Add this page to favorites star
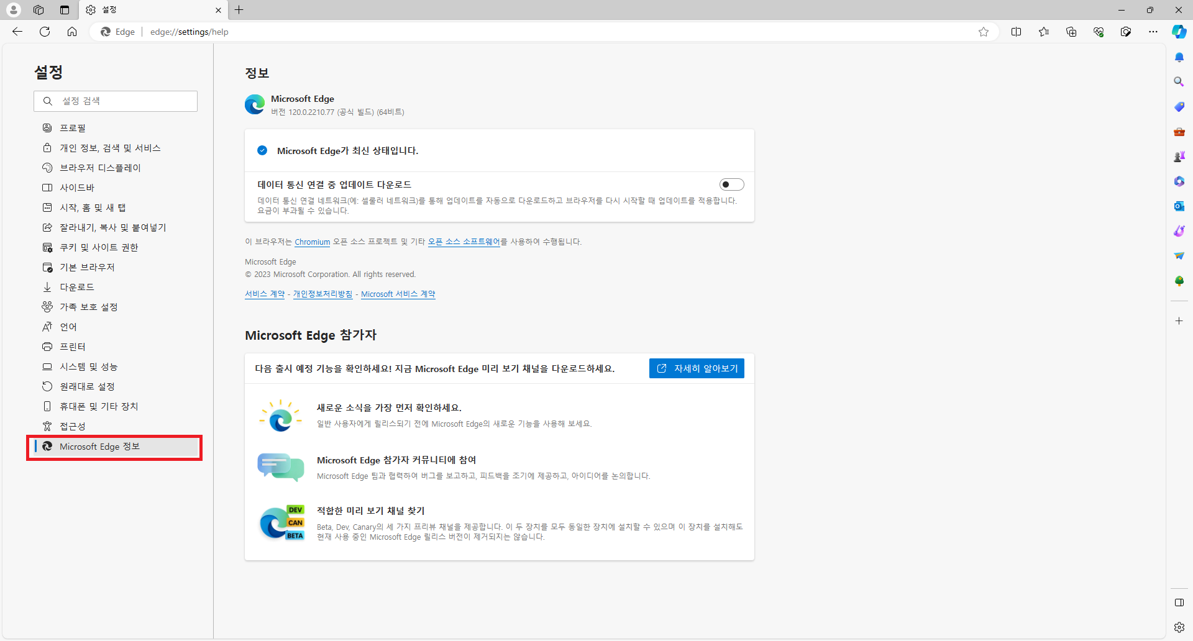This screenshot has height=641, width=1193. [984, 32]
